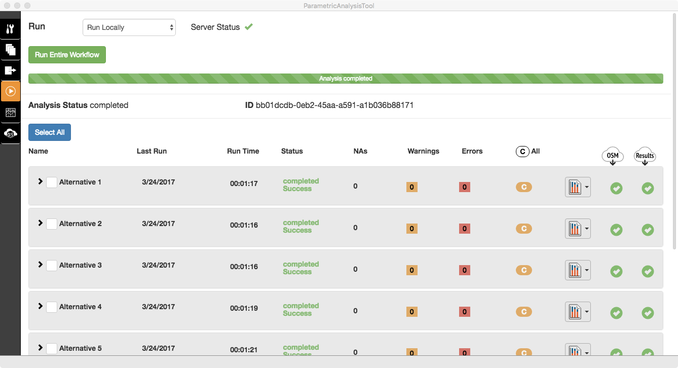Expand the Alternative 2 row chevron

click(x=41, y=223)
